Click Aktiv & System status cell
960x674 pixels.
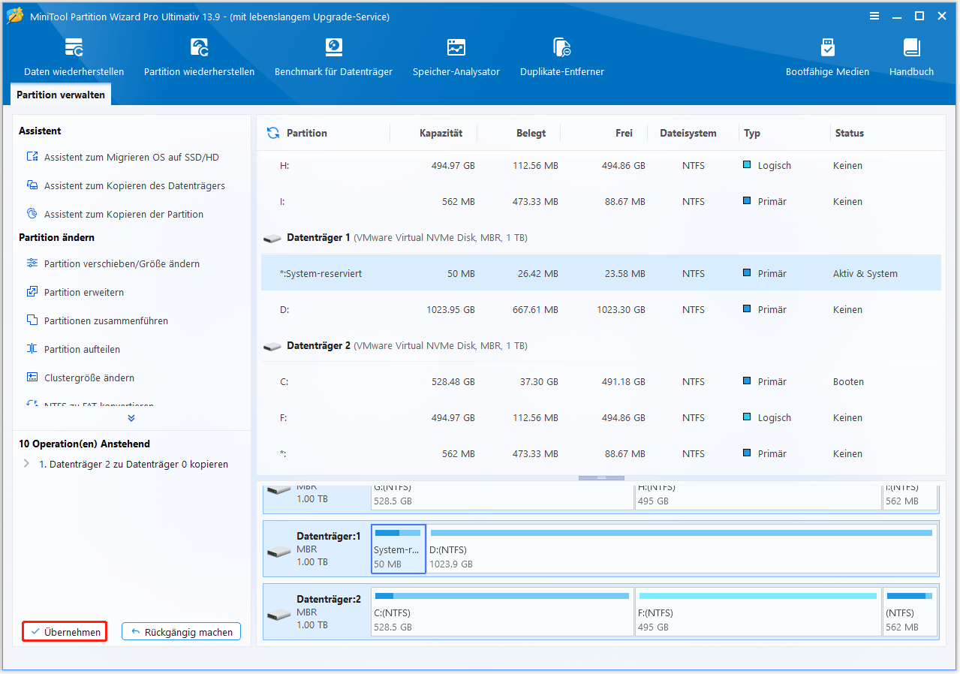pyautogui.click(x=865, y=274)
